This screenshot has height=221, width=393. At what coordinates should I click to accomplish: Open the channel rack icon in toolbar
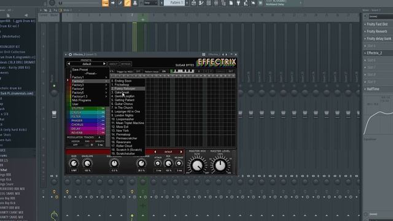[x=209, y=3]
